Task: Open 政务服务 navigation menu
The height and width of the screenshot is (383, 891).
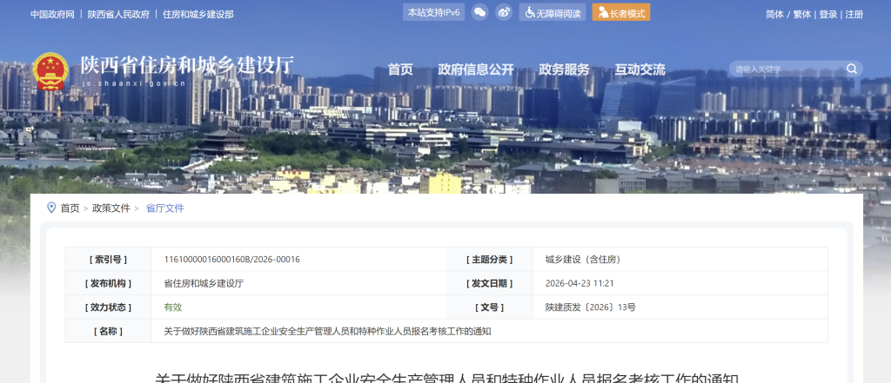Action: point(564,69)
